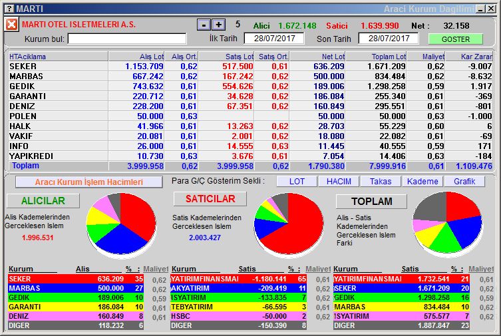Open the Takas tab
This screenshot has width=501, height=336.
point(381,182)
